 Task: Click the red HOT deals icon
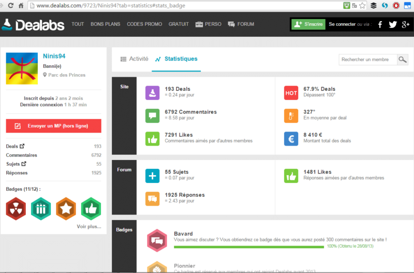(291, 92)
